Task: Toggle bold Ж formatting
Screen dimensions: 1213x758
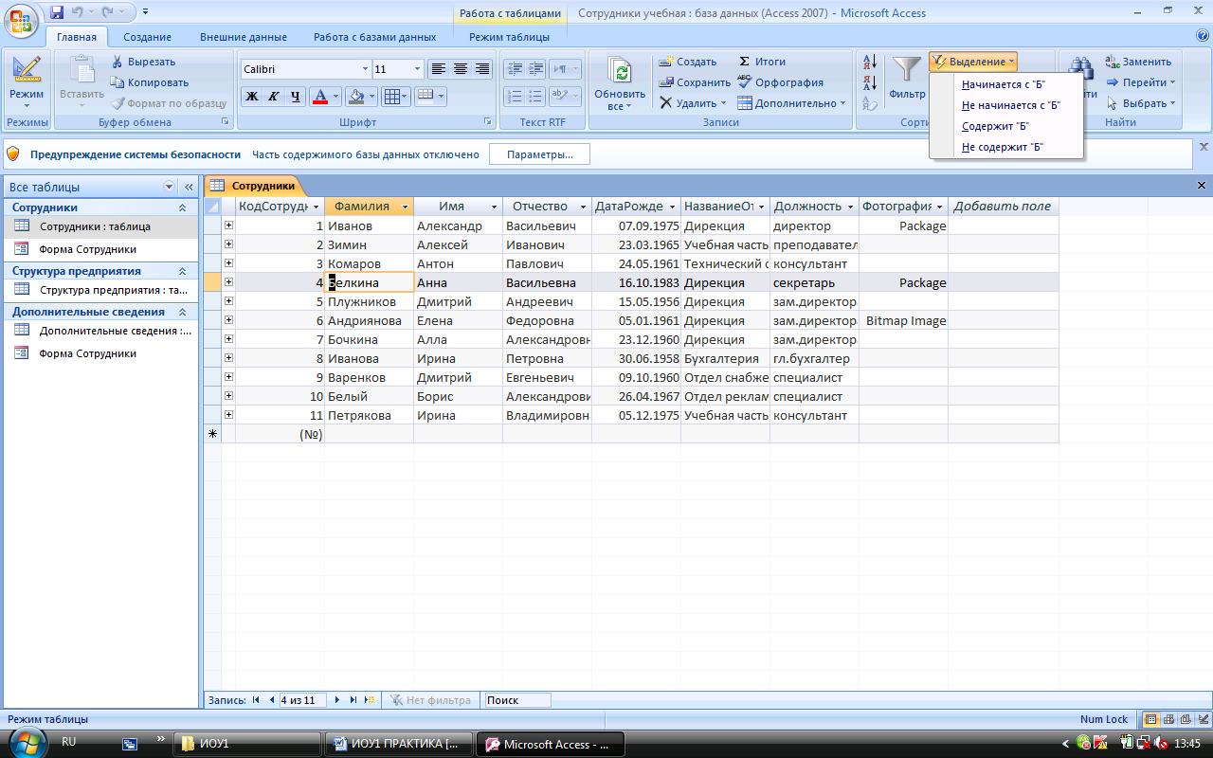Action: (252, 97)
